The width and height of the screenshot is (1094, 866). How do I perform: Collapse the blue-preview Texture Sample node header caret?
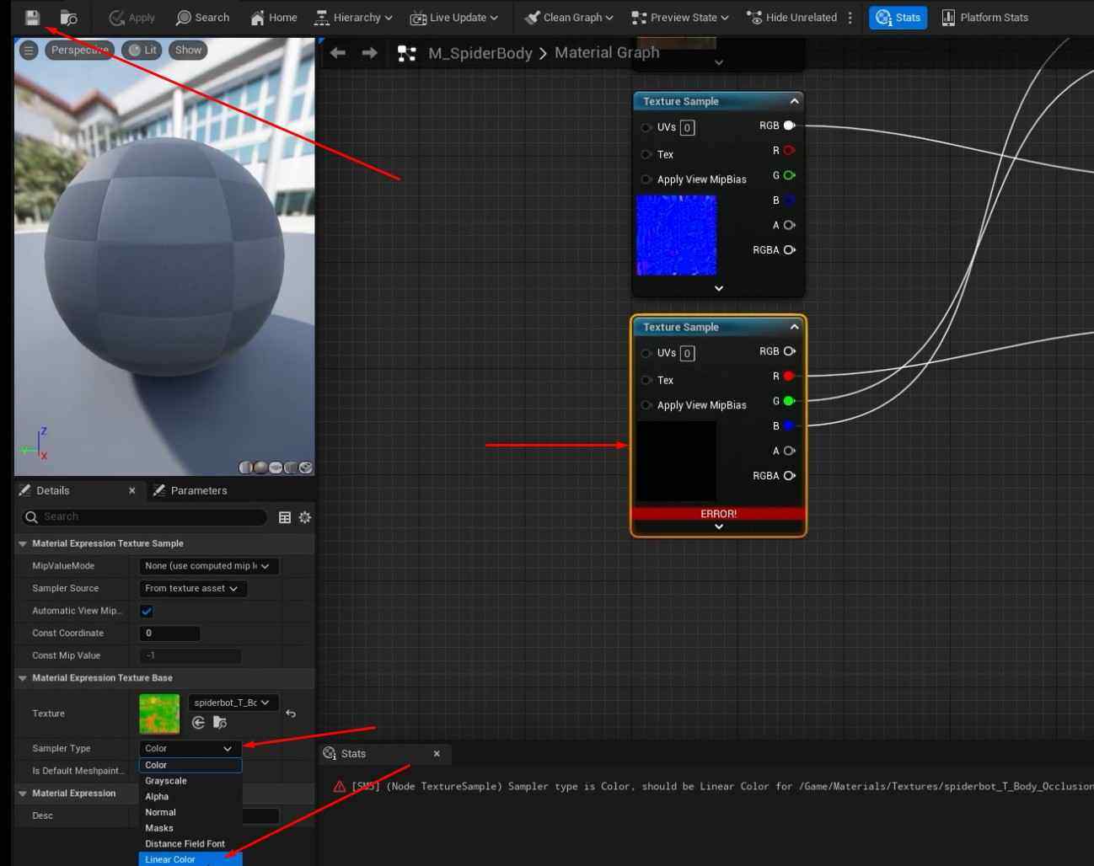[794, 101]
